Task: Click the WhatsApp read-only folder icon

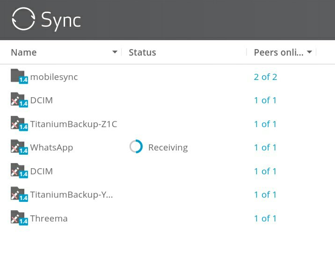Action: pos(19,147)
